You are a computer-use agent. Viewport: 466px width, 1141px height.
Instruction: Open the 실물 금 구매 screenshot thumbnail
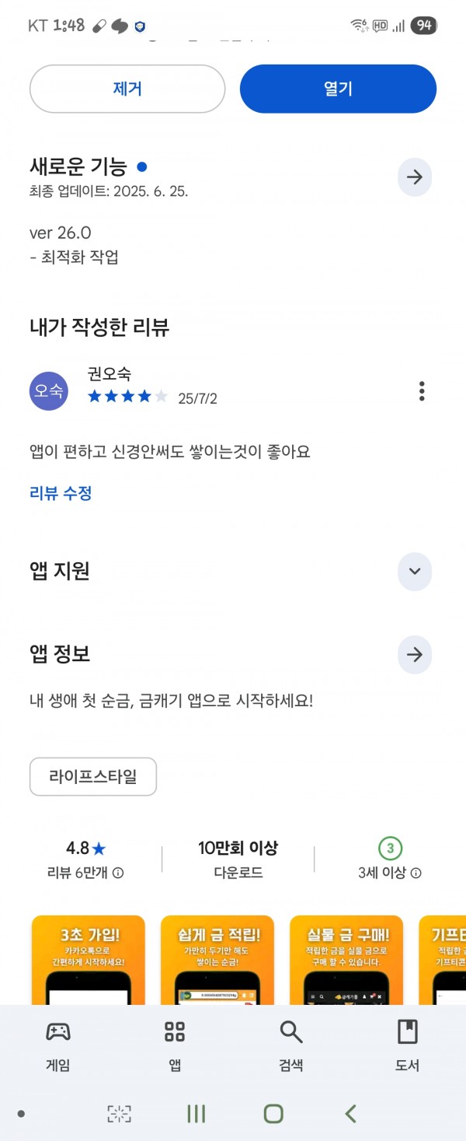click(346, 960)
